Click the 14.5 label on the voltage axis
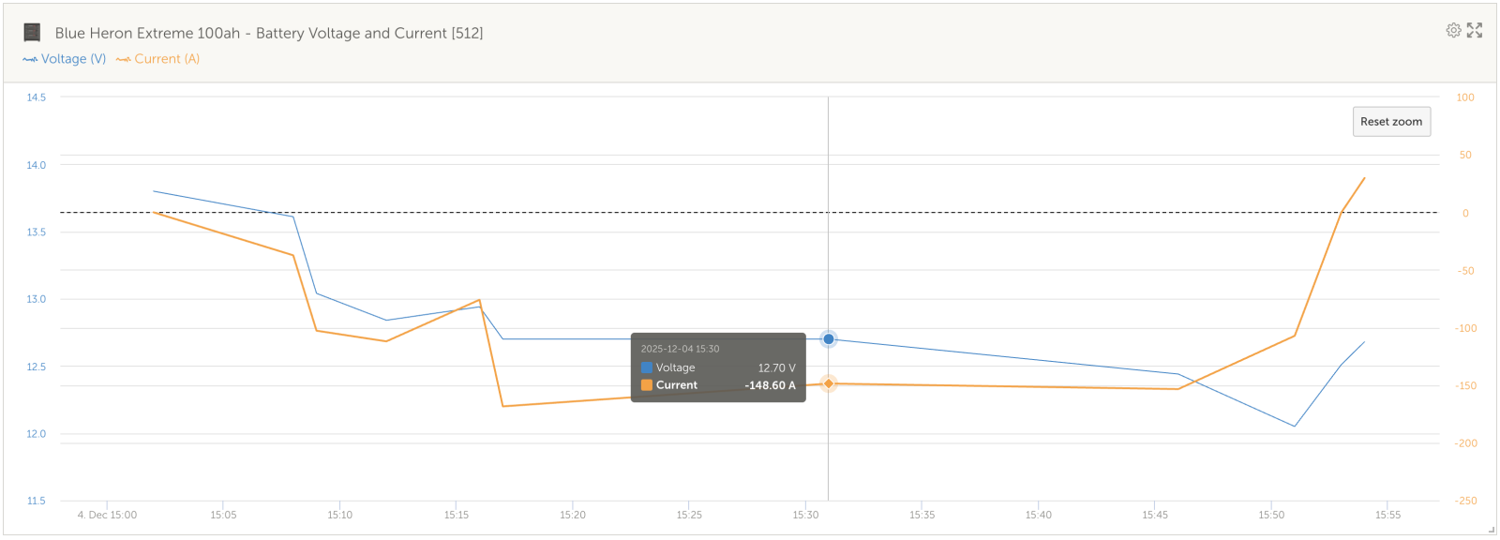 pyautogui.click(x=36, y=97)
